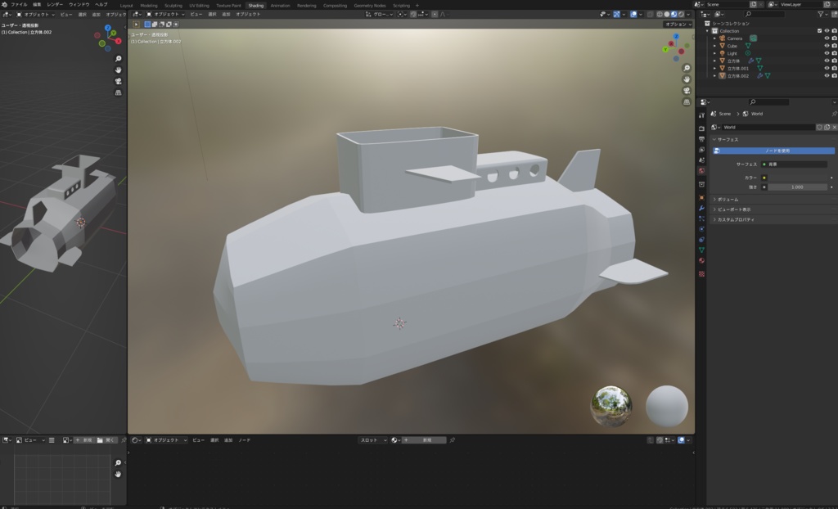838x509 pixels.
Task: Open the View Layer properties tab icon
Action: tap(701, 150)
